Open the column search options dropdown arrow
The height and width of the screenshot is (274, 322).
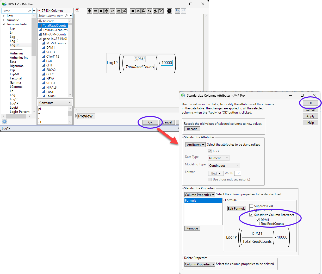coord(71,16)
